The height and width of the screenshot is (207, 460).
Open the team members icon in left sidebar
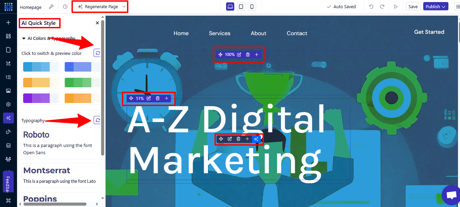click(x=9, y=159)
